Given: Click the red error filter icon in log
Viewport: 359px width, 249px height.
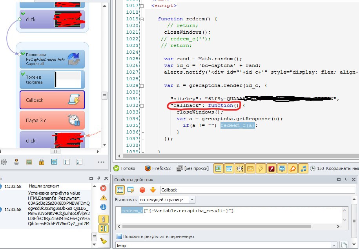Looking at the screenshot, I should click(x=104, y=188).
